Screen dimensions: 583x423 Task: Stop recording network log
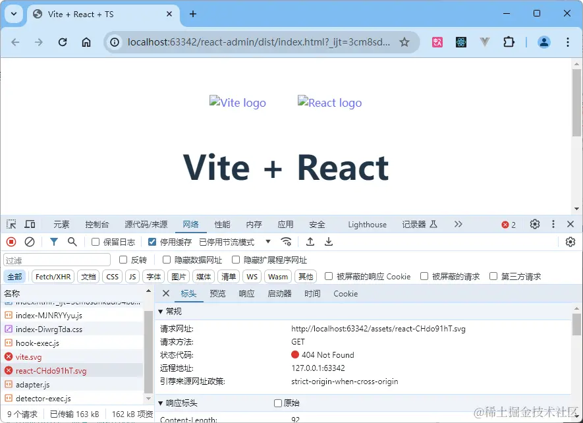pos(11,242)
